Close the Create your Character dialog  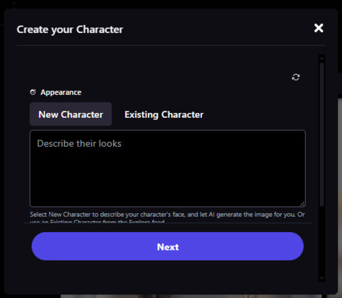pyautogui.click(x=318, y=28)
